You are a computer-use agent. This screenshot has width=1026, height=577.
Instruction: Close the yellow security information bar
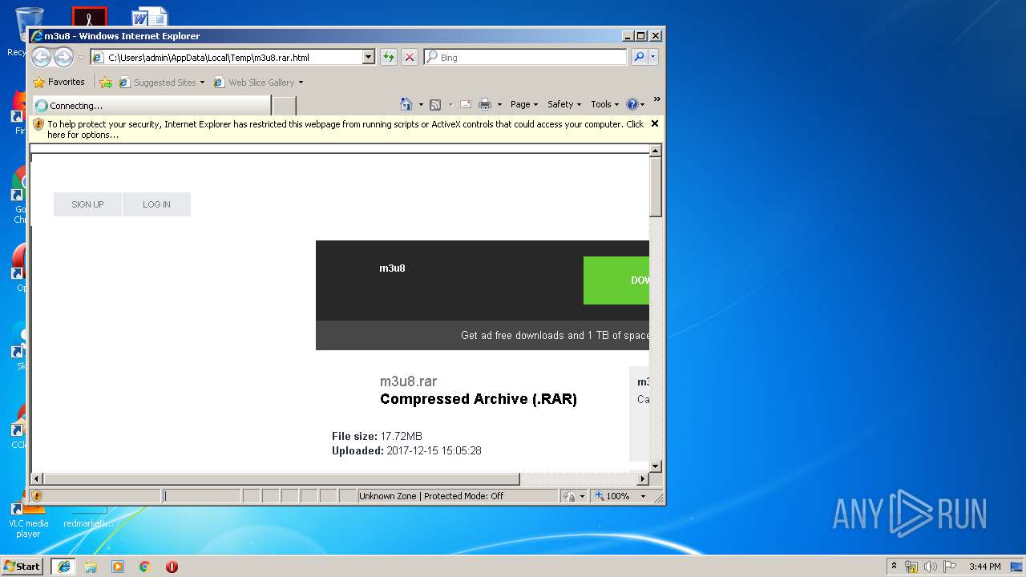655,124
